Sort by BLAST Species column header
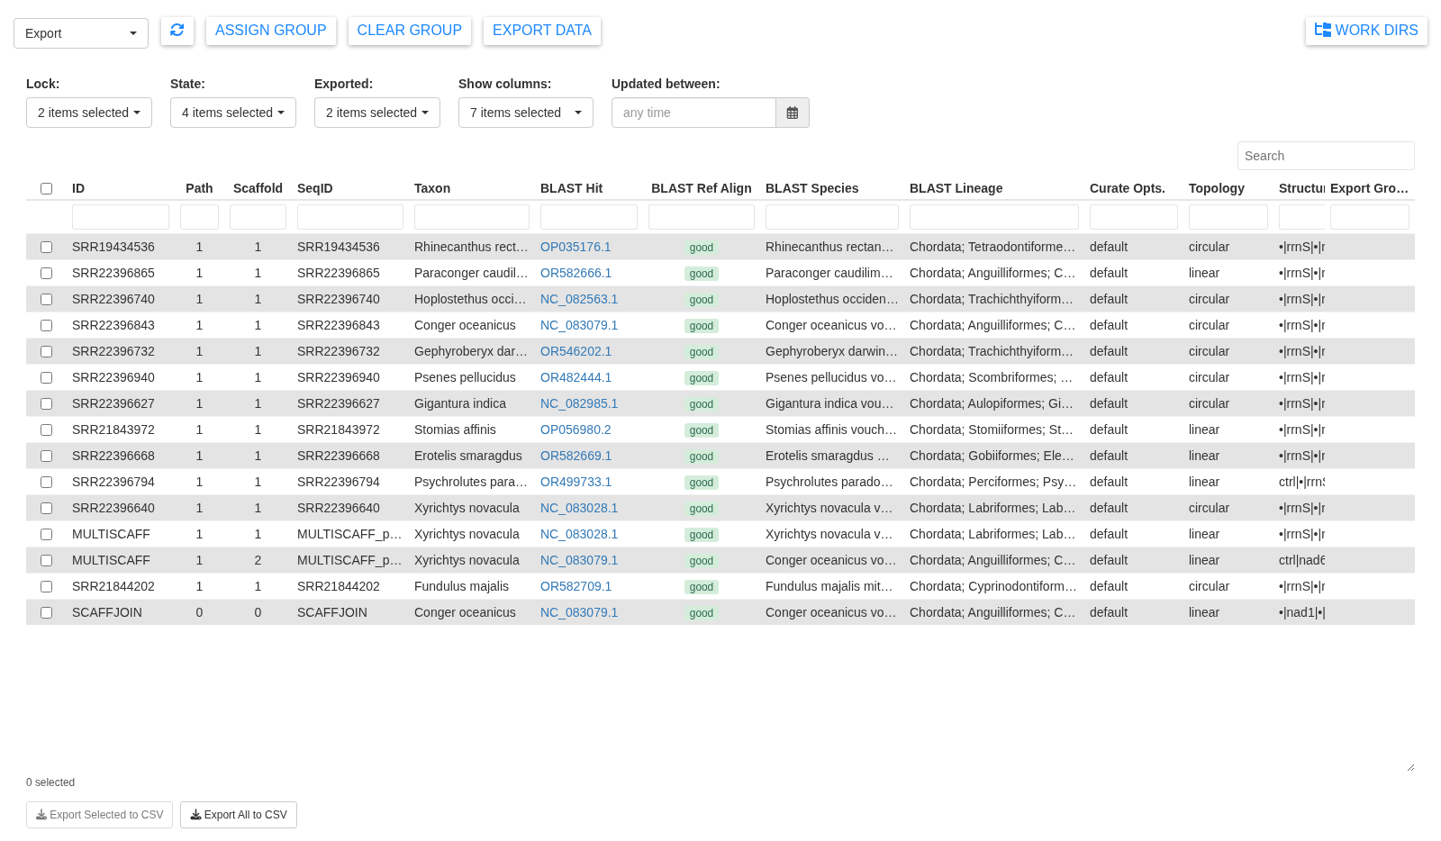The width and height of the screenshot is (1441, 841). 811,188
